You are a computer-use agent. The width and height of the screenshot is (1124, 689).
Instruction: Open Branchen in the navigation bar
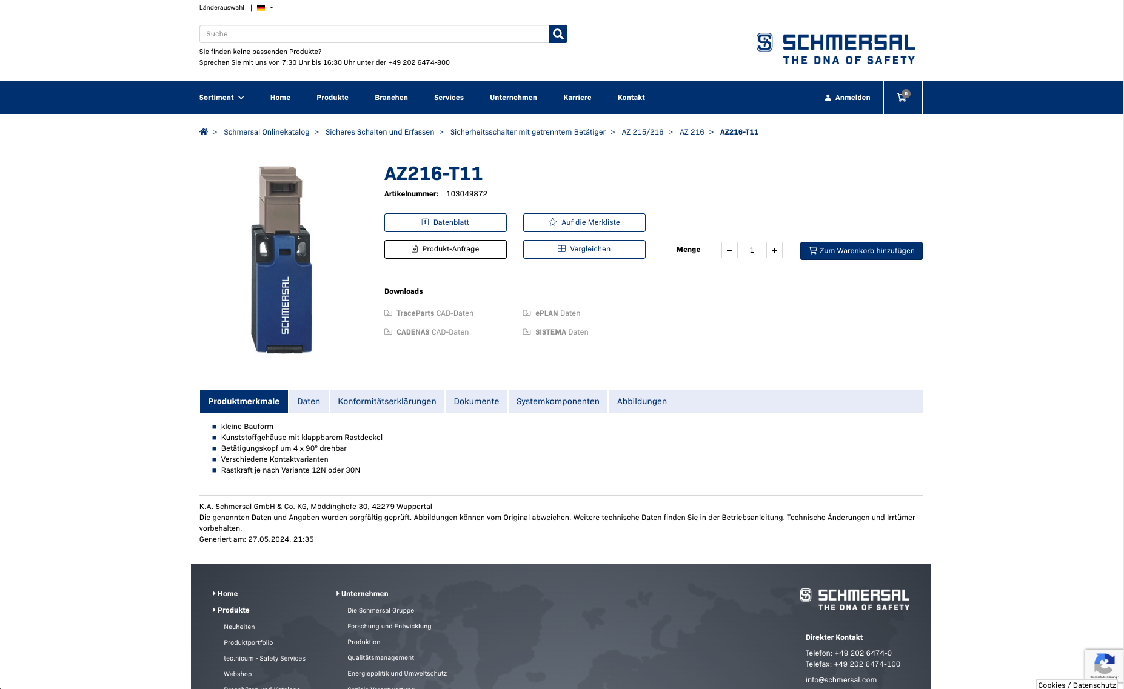click(391, 98)
